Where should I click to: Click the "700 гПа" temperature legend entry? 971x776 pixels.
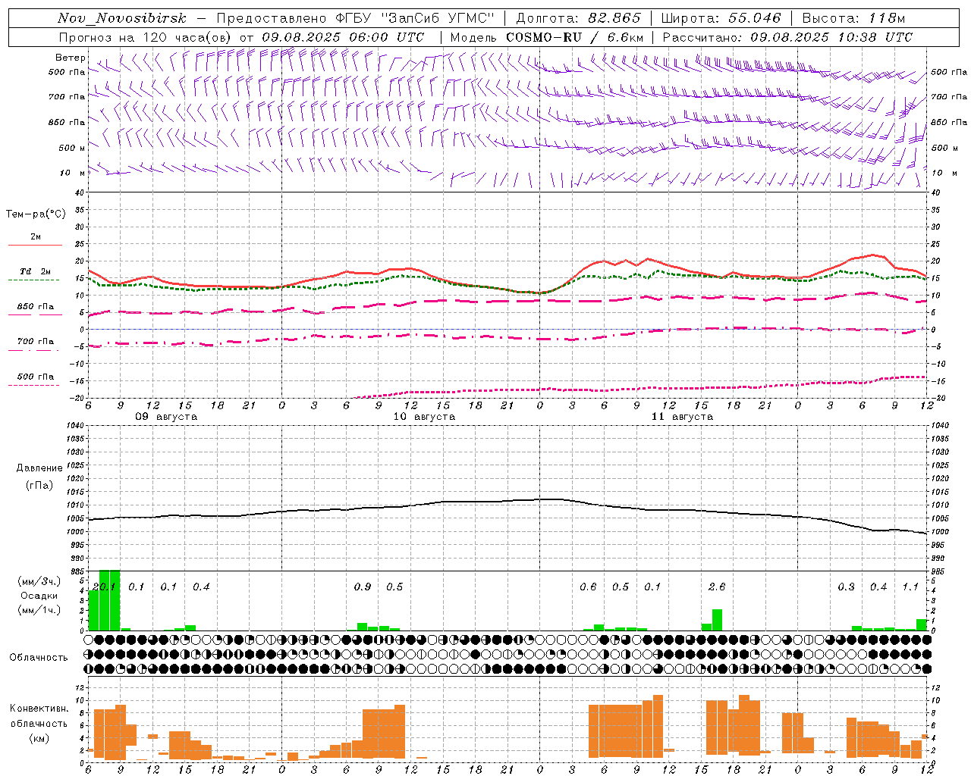click(36, 341)
